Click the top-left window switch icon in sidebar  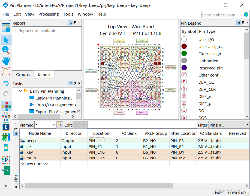click(6, 28)
